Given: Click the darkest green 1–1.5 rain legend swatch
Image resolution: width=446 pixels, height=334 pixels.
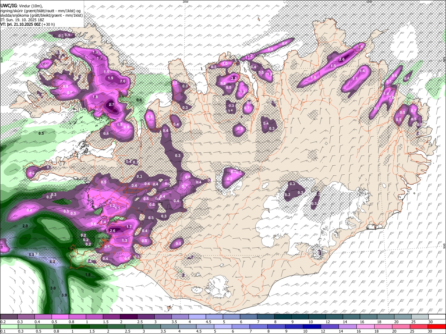Looking at the screenshot, I should [80, 326].
